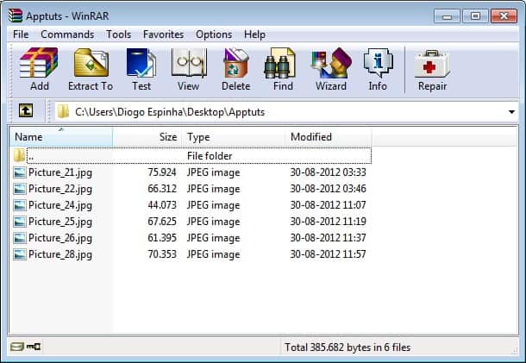Viewport: 526px width, 363px height.
Task: Sort files by Name column header
Action: pos(61,137)
